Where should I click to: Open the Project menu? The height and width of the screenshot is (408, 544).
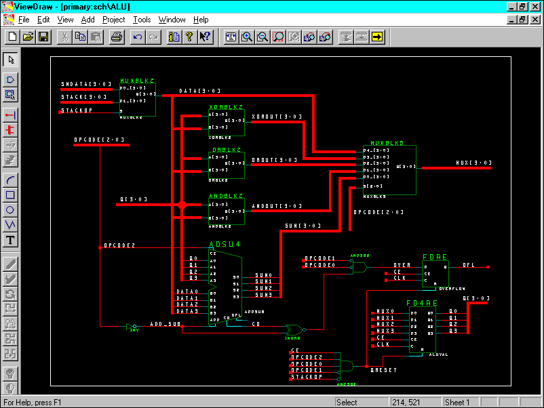pos(113,20)
